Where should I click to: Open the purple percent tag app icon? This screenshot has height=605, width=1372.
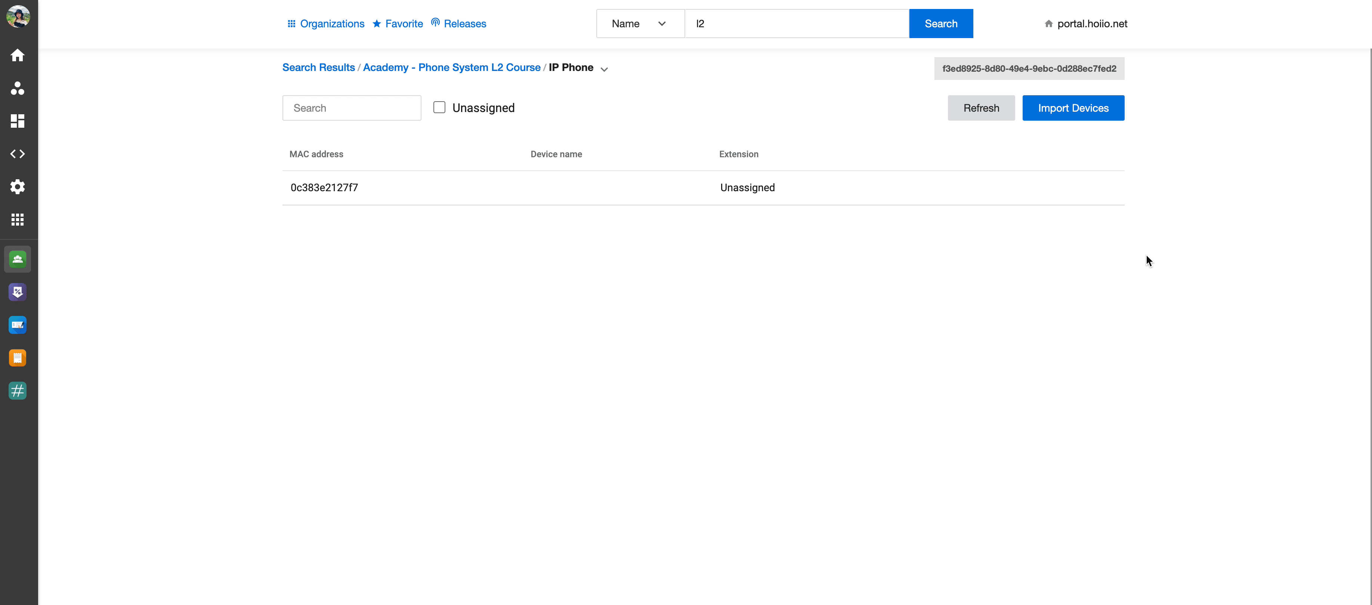pyautogui.click(x=18, y=292)
